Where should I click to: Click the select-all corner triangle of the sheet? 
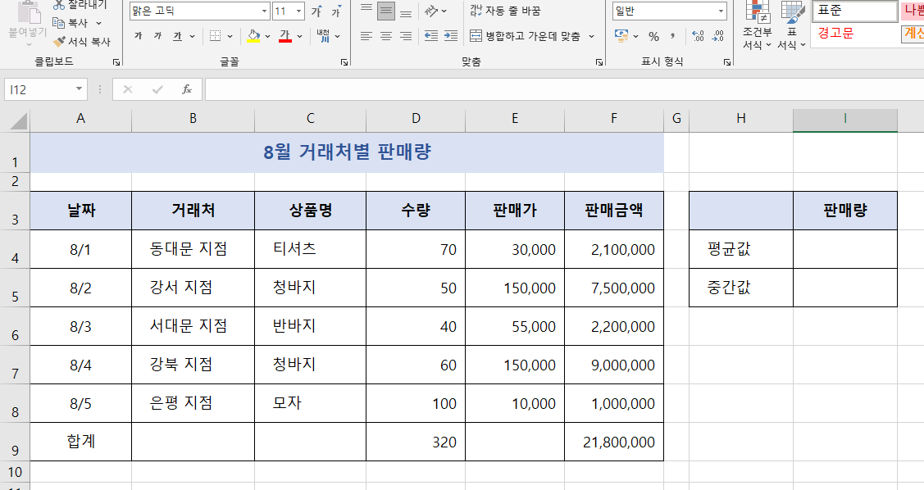coord(18,121)
